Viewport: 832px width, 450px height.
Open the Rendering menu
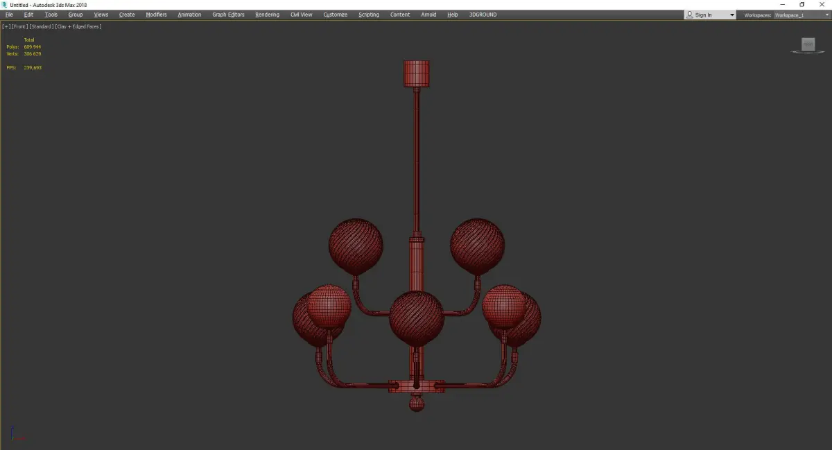pos(267,15)
